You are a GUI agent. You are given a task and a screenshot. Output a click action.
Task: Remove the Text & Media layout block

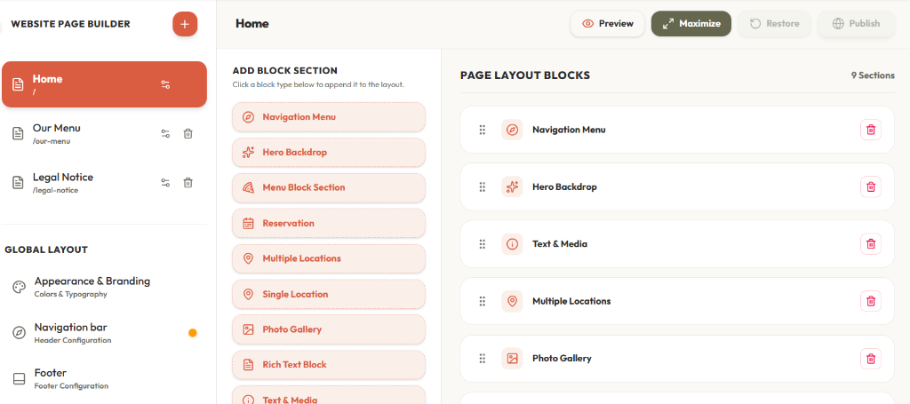[871, 244]
